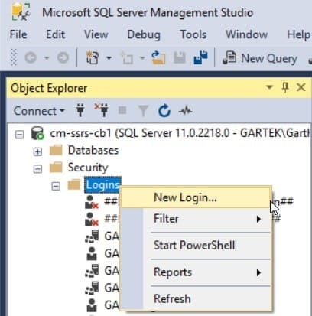Open Object Explorer window position dropdown arrow
Screen dimensions: 312x316
269,87
